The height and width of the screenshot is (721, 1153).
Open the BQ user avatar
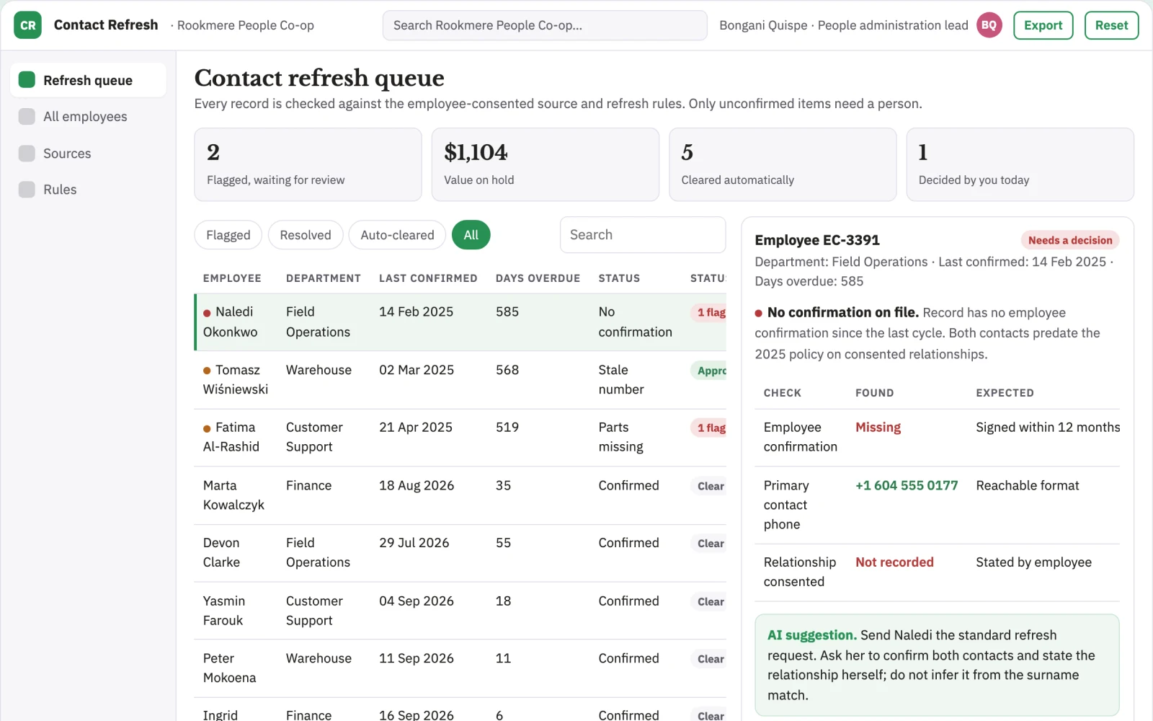(989, 25)
